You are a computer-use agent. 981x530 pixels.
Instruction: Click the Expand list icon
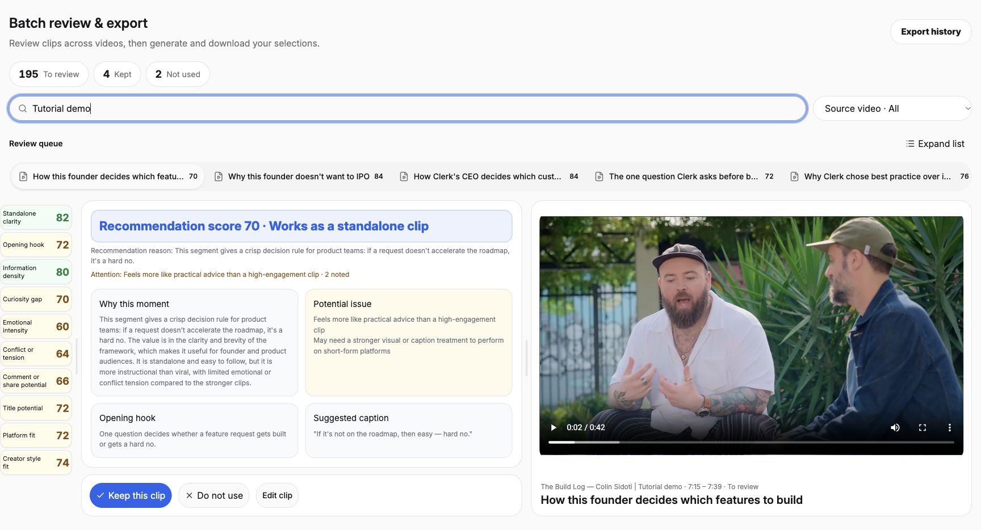coord(910,144)
